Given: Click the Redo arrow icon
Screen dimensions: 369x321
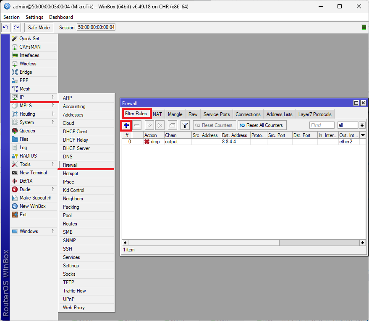Looking at the screenshot, I should click(16, 28).
